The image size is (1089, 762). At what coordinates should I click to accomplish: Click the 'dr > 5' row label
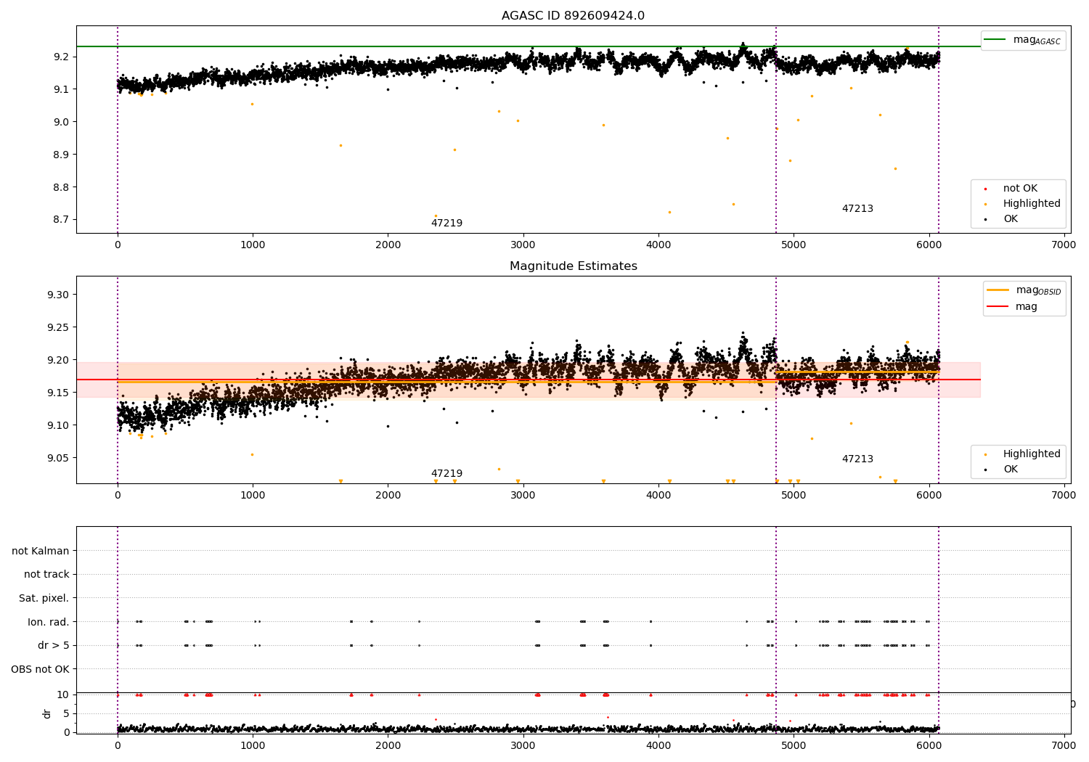53,646
